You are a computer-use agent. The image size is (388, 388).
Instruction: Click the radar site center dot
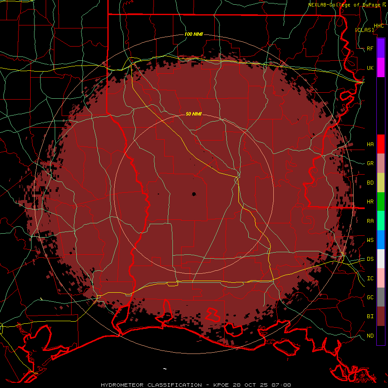(194, 194)
